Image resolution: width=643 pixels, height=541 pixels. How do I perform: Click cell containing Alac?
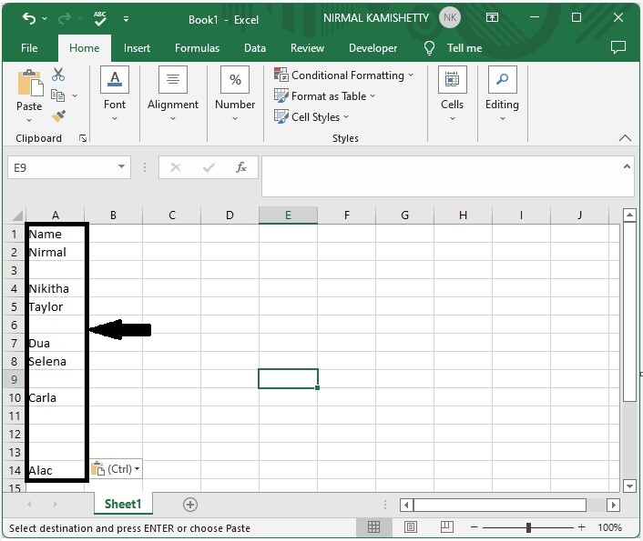click(56, 471)
